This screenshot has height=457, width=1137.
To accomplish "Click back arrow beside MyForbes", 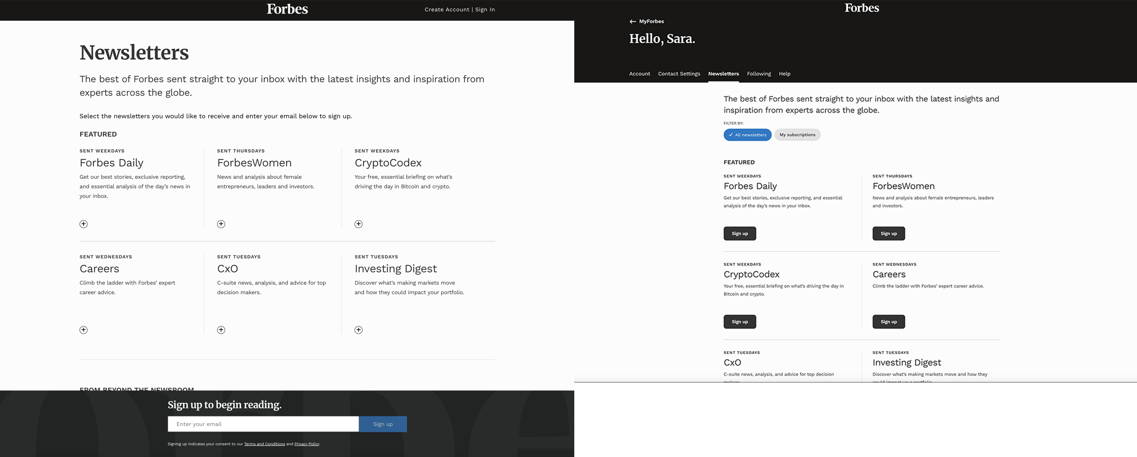I will tap(633, 21).
